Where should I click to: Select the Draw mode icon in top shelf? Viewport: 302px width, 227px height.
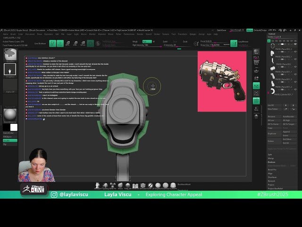pos(60,43)
